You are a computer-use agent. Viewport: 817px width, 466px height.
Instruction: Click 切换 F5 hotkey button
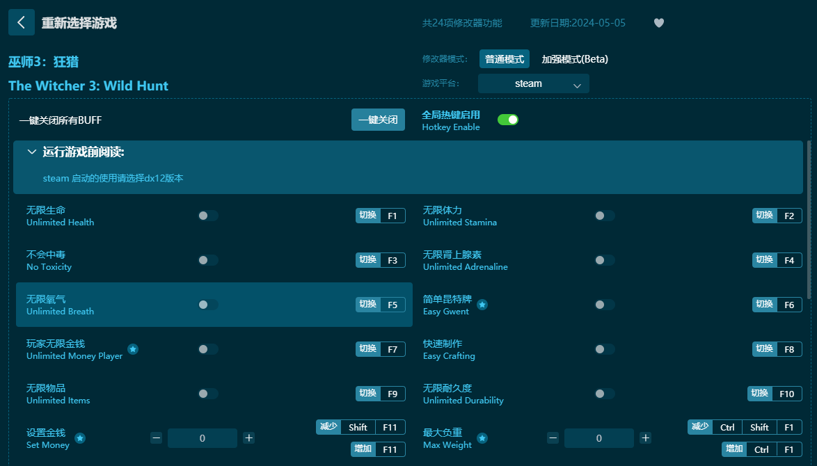tap(381, 305)
